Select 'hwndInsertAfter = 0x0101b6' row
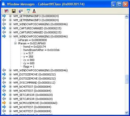Screen dimensions: 130x116 [x=41, y=50]
